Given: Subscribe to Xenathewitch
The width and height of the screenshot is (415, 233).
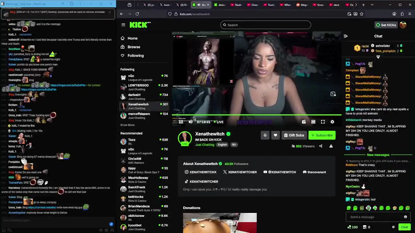Looking at the screenshot, I should 322,135.
